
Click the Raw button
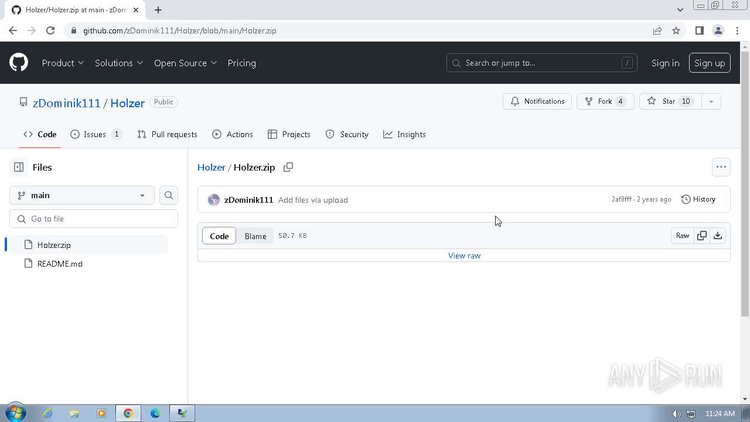(x=683, y=236)
